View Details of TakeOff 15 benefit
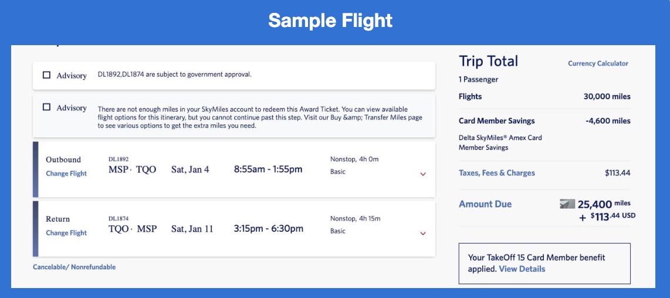 pyautogui.click(x=522, y=269)
